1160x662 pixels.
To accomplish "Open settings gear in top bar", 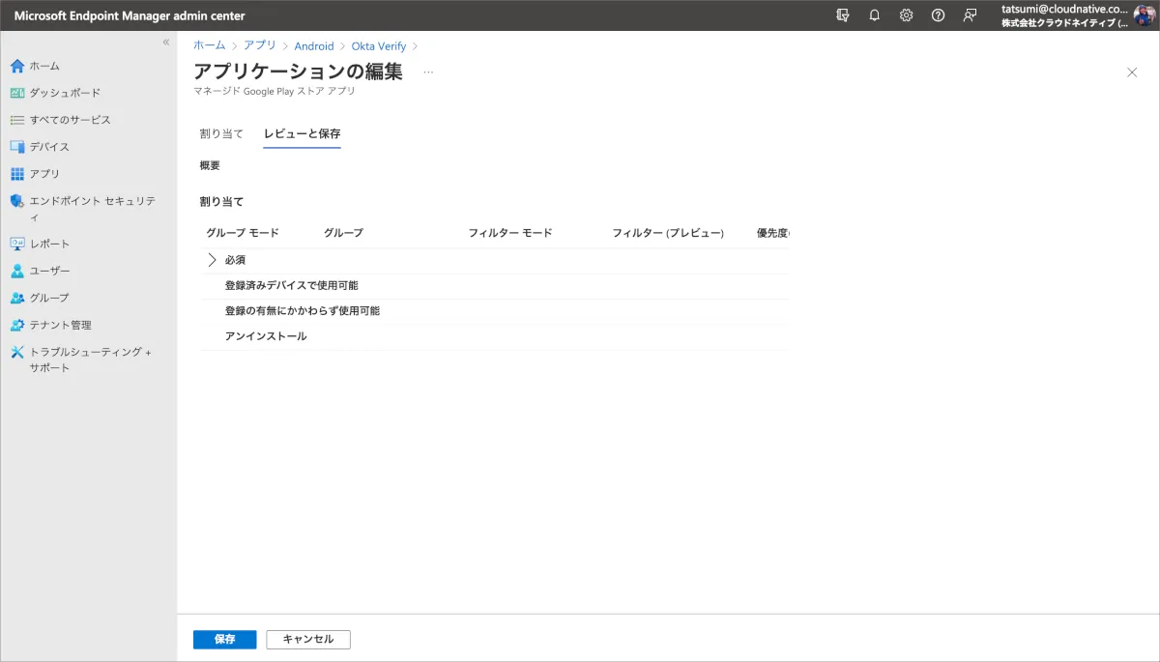I will 906,15.
